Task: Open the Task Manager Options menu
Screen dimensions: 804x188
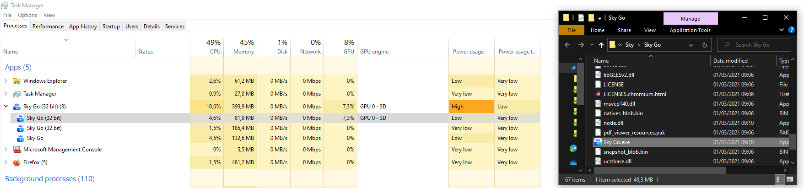Action: (x=27, y=15)
